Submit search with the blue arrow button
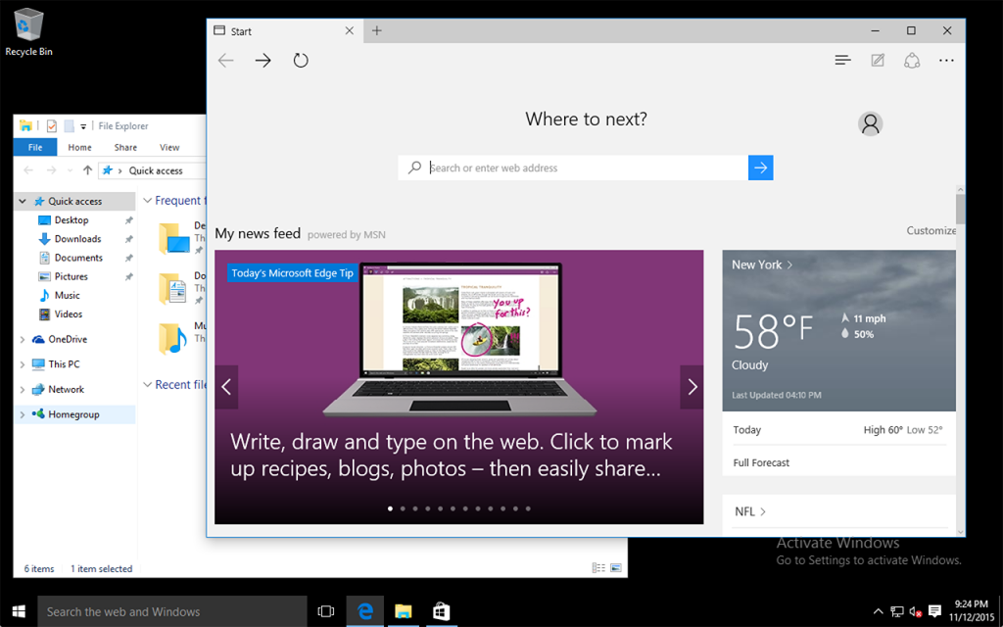Viewport: 1003px width, 627px height. (760, 168)
